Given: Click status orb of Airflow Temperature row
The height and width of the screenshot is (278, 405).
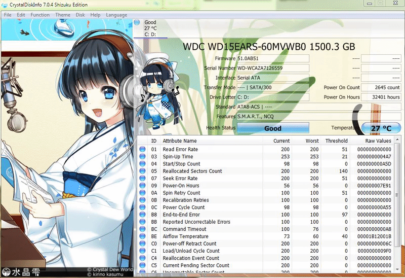Looking at the screenshot, I should click(142, 236).
